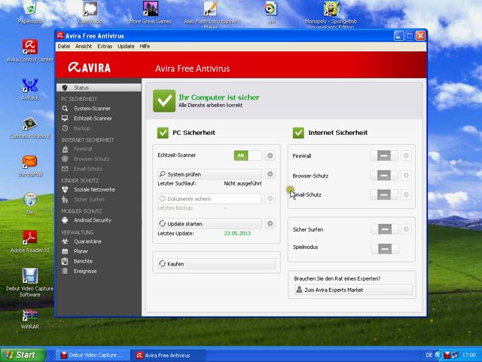Click the gear icon beside Update starten
Image resolution: width=482 pixels, height=362 pixels.
click(270, 224)
